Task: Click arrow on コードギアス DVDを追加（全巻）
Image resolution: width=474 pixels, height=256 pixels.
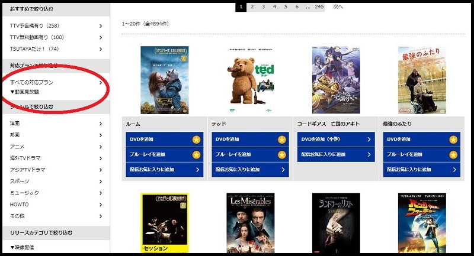Action: [369, 140]
